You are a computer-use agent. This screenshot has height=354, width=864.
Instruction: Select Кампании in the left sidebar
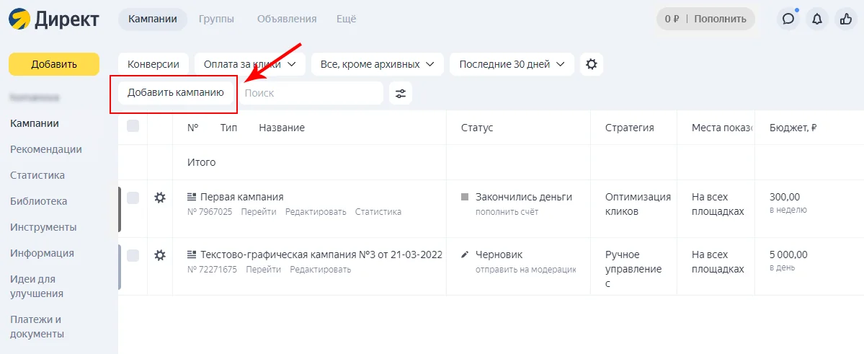[35, 123]
